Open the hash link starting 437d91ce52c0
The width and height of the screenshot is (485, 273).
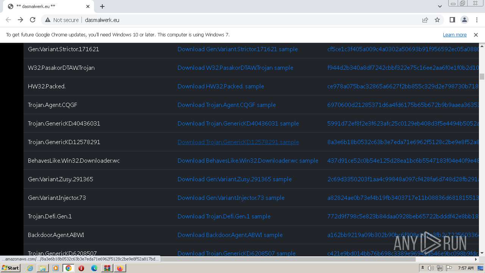click(403, 161)
